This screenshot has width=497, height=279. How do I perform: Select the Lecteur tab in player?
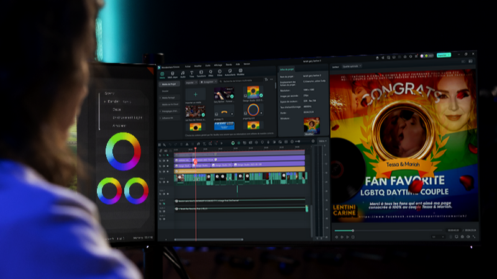click(335, 67)
